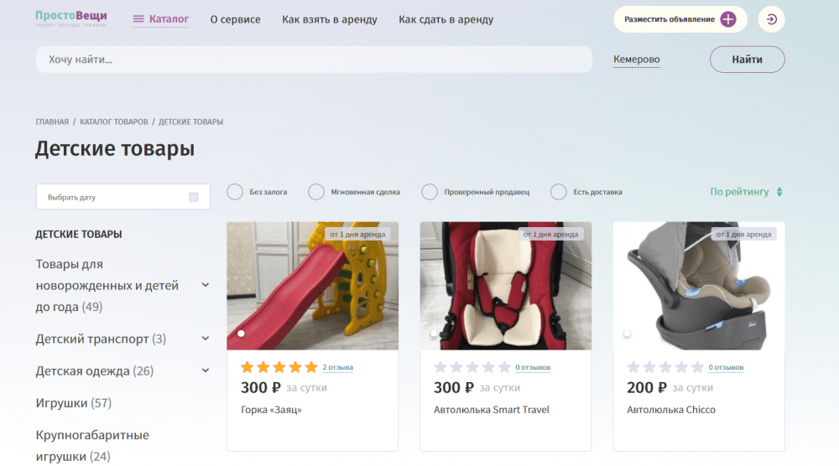Enable the Без залога filter
839x466 pixels.
tap(235, 192)
